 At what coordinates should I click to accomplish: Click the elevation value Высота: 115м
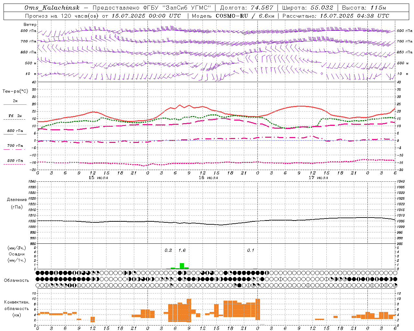[x=364, y=8]
